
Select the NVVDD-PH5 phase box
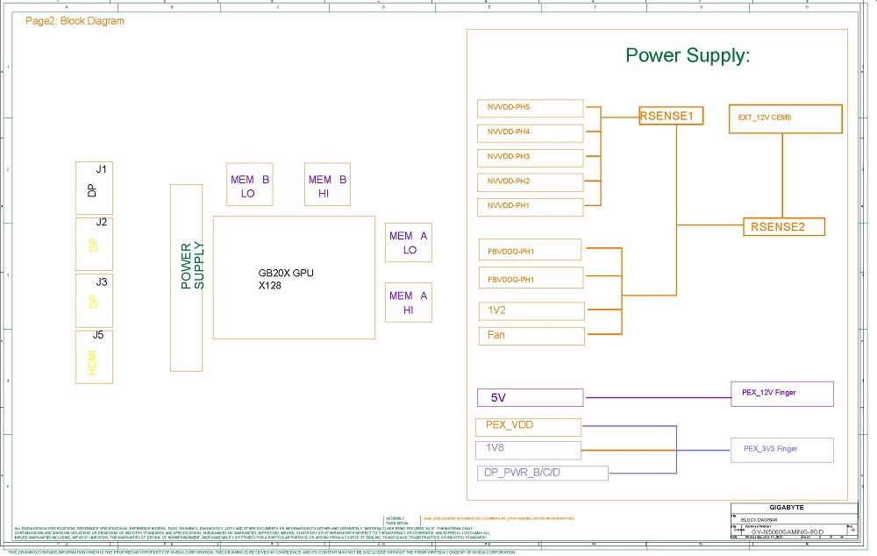point(530,108)
